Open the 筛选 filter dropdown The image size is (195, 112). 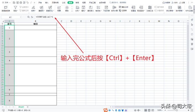15,11
